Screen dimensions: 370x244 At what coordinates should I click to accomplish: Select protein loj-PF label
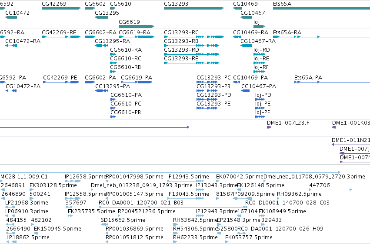pos(263,112)
